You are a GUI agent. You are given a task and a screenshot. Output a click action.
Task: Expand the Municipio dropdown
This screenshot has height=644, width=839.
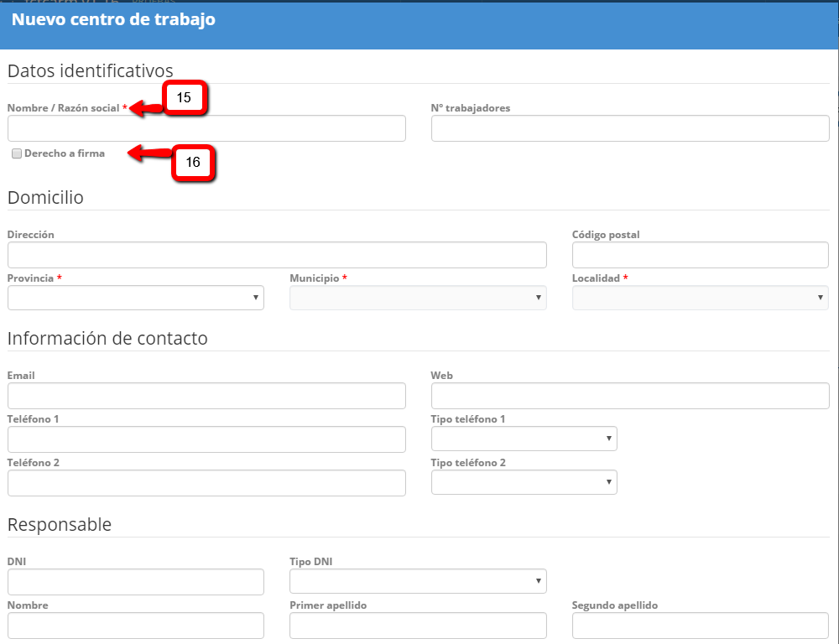click(x=418, y=298)
